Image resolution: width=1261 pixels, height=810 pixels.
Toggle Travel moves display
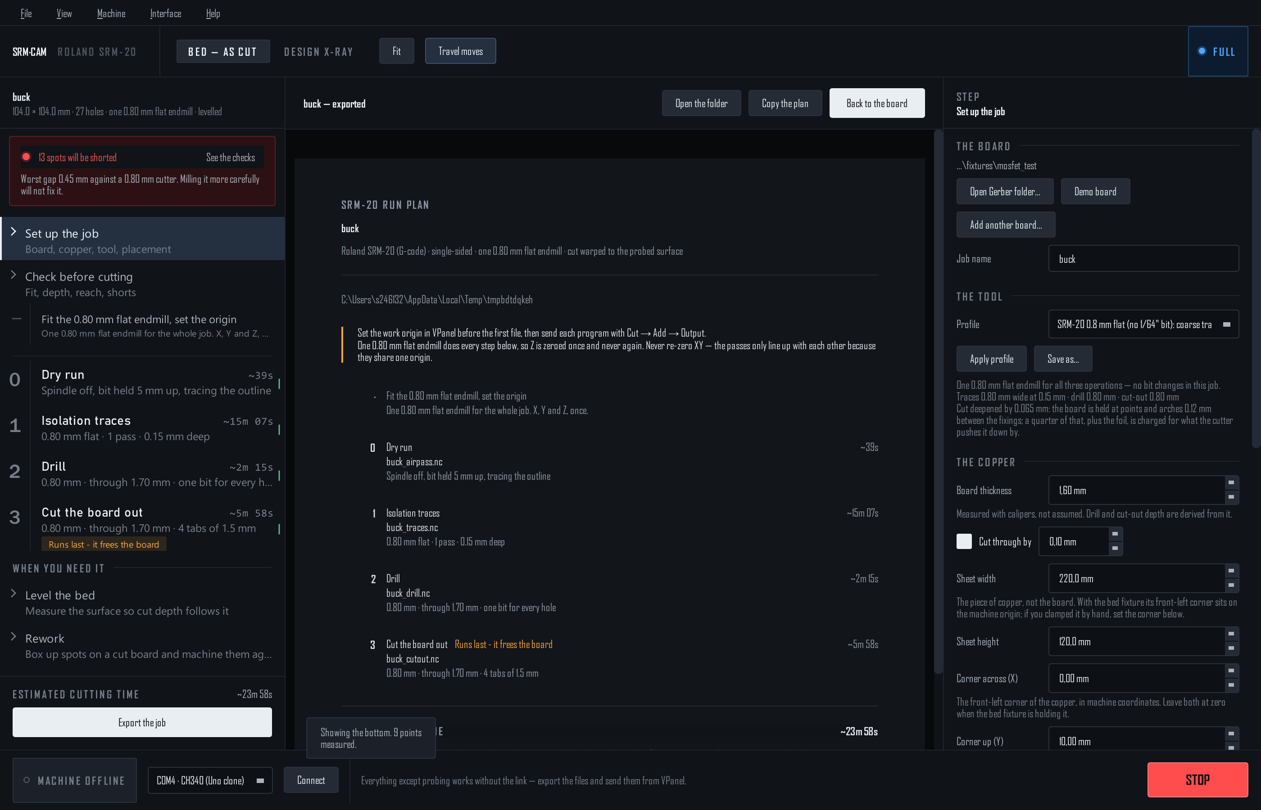click(461, 51)
